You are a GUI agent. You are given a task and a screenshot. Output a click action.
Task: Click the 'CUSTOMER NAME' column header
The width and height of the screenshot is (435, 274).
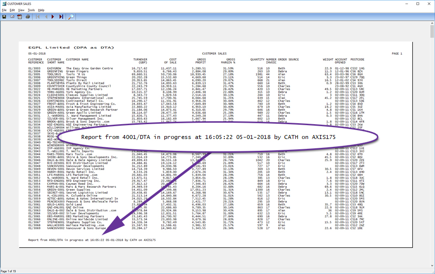pyautogui.click(x=77, y=60)
